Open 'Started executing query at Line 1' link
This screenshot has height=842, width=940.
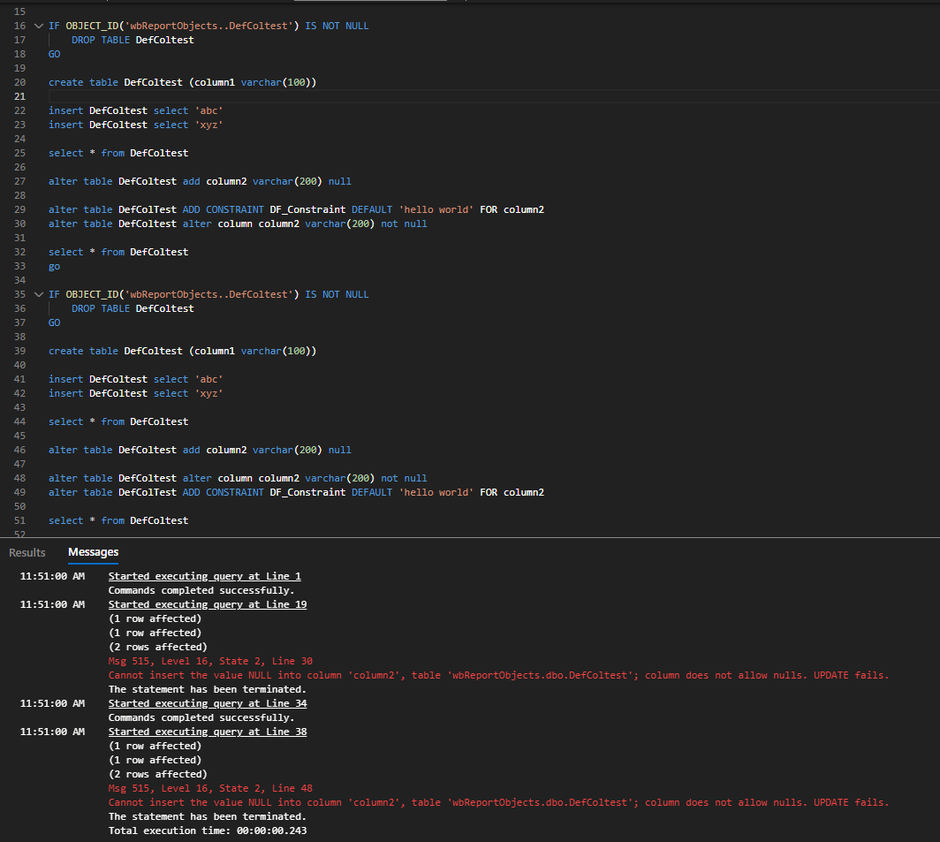204,576
